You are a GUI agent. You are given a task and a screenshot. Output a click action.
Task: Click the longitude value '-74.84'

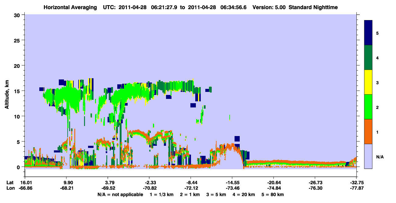[x=274, y=188]
